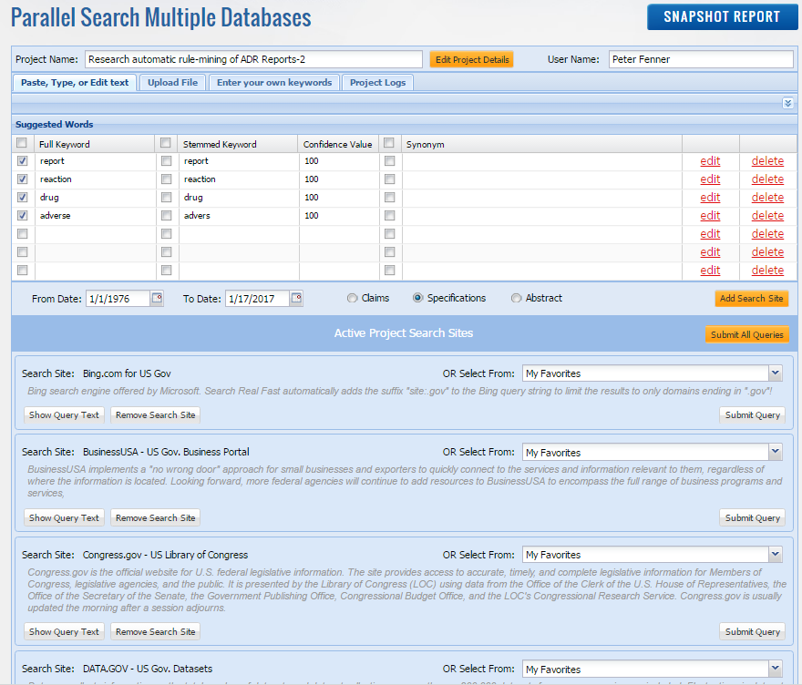Click the Stemmed Keyword column header
802x685 pixels.
pyautogui.click(x=238, y=144)
